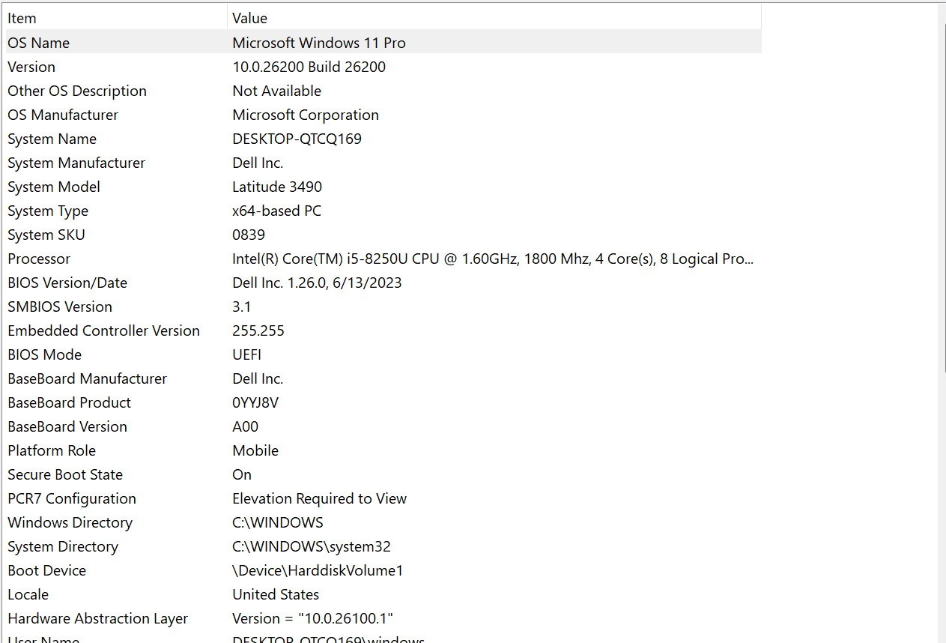Select the BIOS Version/Date row
The image size is (946, 643).
point(383,283)
